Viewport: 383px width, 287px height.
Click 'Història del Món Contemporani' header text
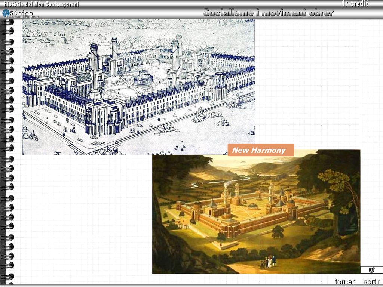41,4
